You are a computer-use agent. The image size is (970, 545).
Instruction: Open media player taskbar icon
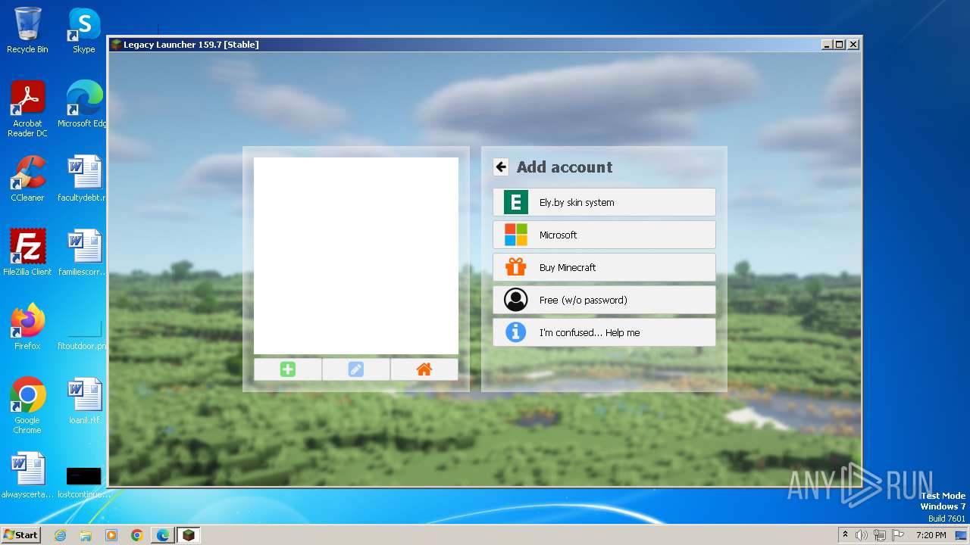pyautogui.click(x=111, y=535)
